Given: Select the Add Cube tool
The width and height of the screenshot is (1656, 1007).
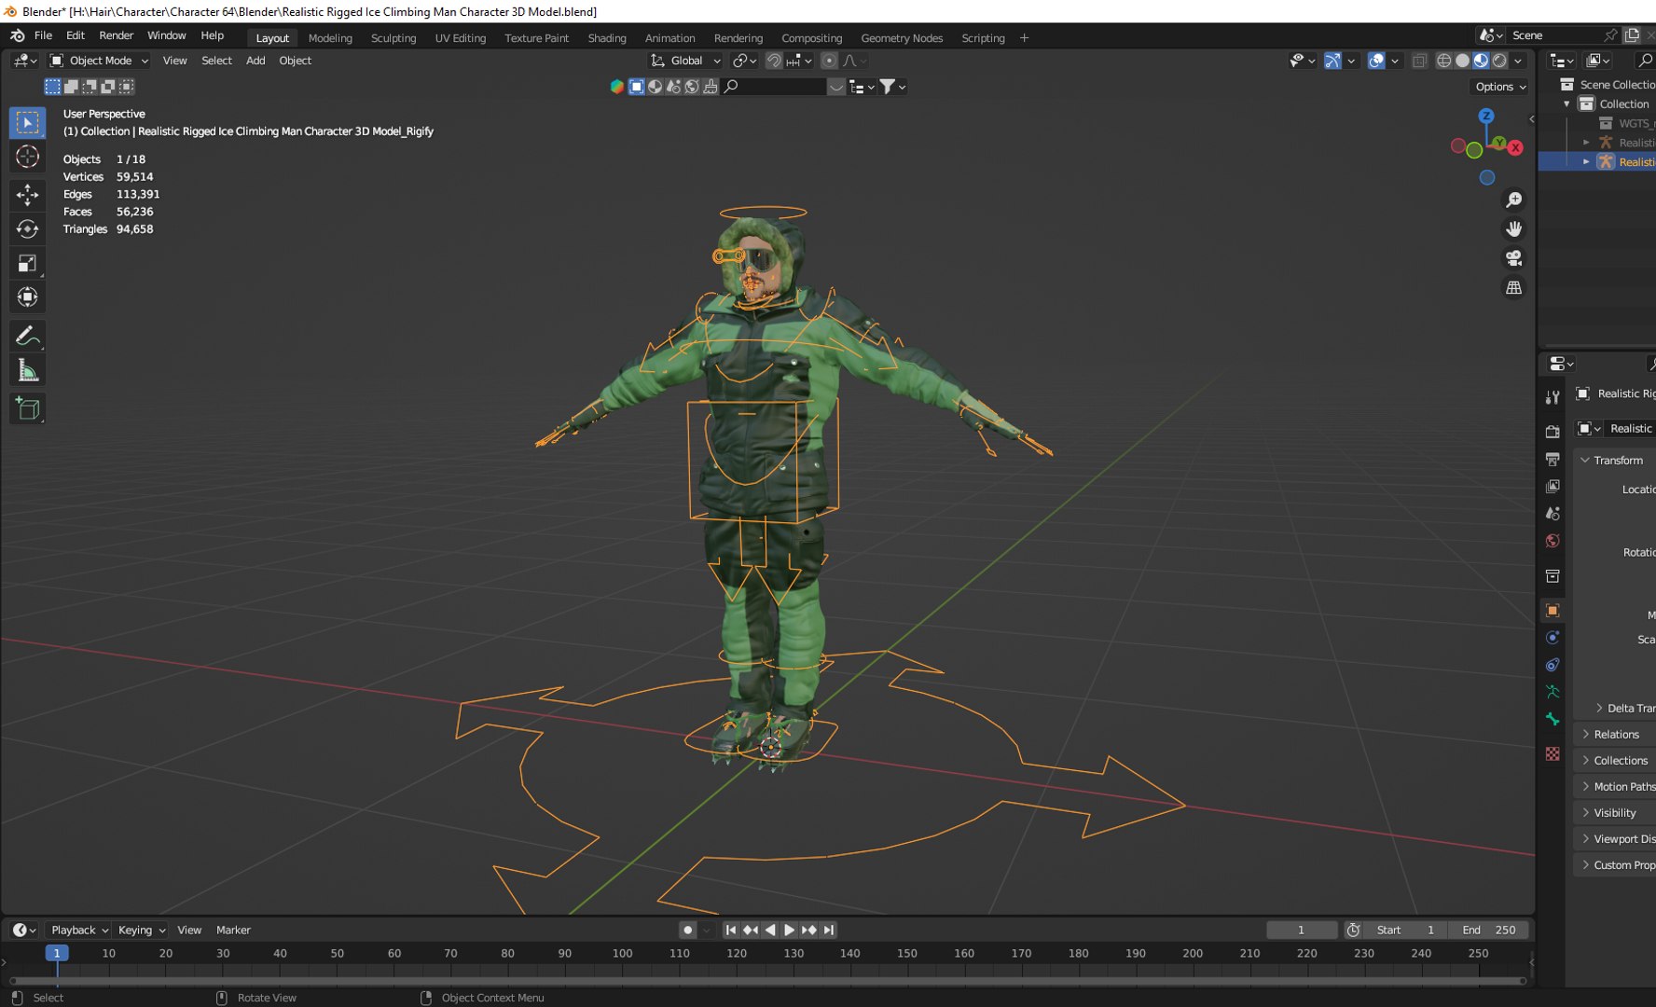Looking at the screenshot, I should click(27, 407).
